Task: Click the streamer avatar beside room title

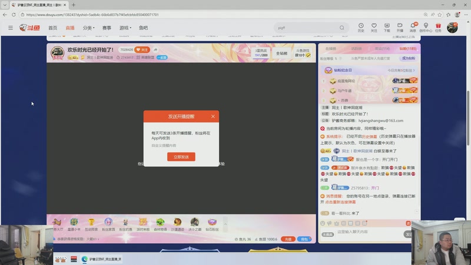Action: point(57,53)
